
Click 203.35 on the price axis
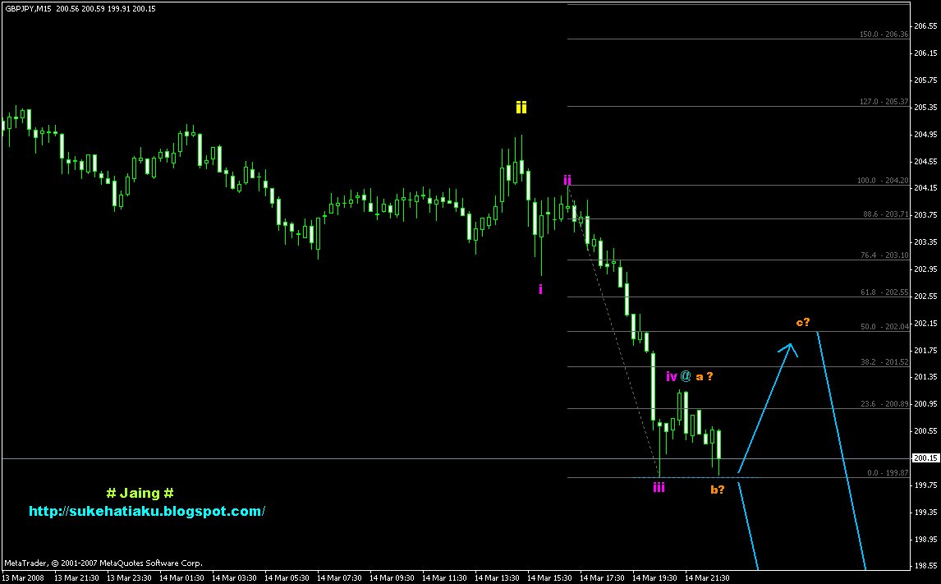point(925,241)
